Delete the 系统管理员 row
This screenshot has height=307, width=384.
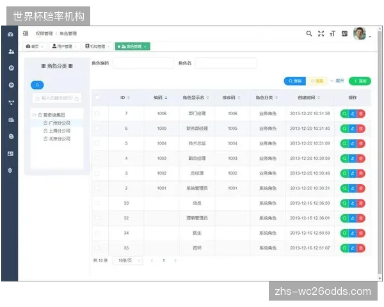tap(361, 188)
